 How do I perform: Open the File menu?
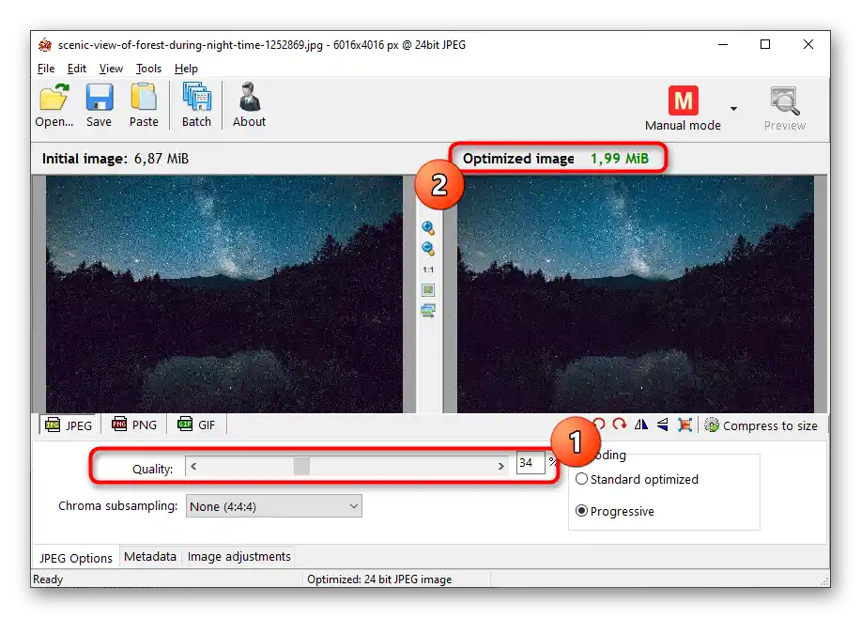pyautogui.click(x=46, y=69)
